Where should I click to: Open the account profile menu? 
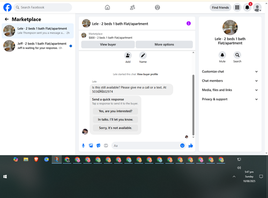click(257, 8)
